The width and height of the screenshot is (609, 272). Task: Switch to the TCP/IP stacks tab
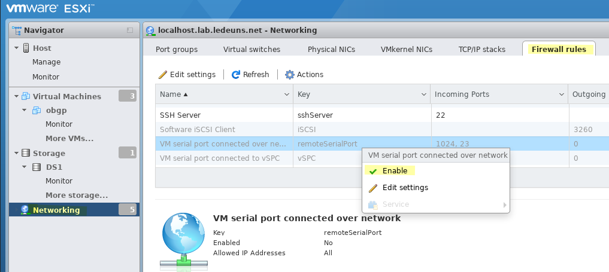click(x=481, y=49)
